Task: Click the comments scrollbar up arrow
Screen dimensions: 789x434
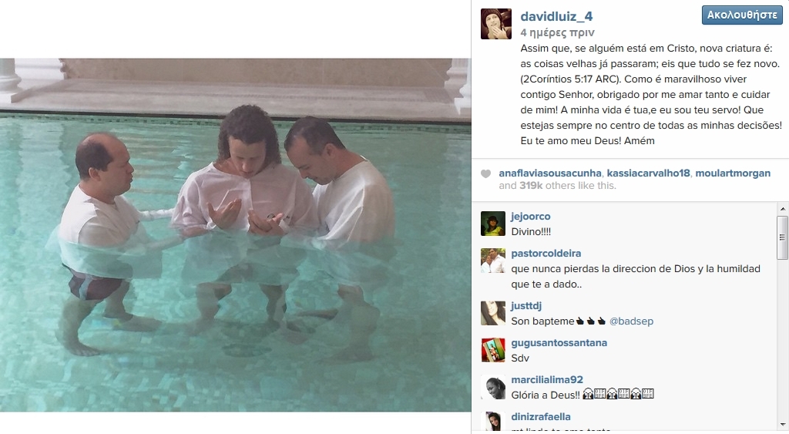Action: pyautogui.click(x=783, y=209)
